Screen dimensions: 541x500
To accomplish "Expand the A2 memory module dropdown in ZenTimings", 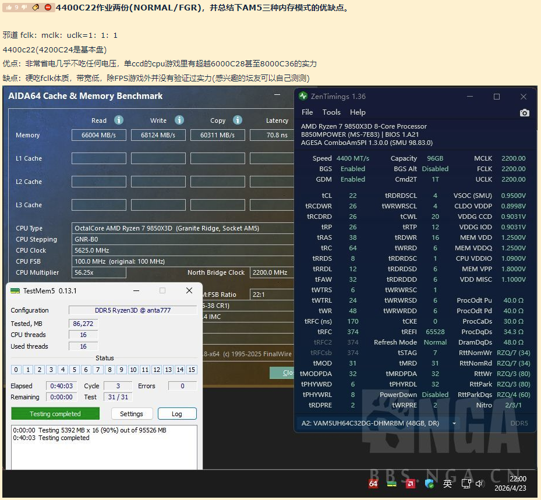I will [454, 423].
